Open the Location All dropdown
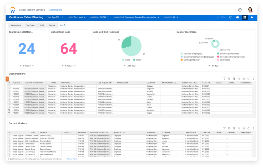Image resolution: width=263 pixels, height=168 pixels. pos(171,18)
